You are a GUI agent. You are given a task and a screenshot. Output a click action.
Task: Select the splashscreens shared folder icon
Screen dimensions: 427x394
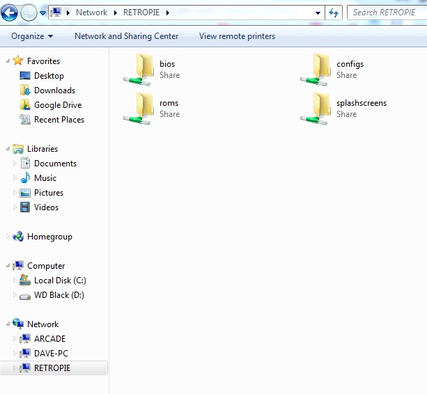click(316, 109)
